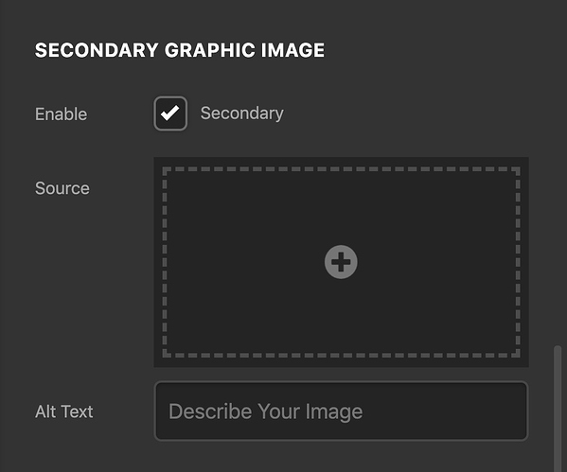
Task: Click the right edge of dashed Source border
Action: (x=518, y=262)
